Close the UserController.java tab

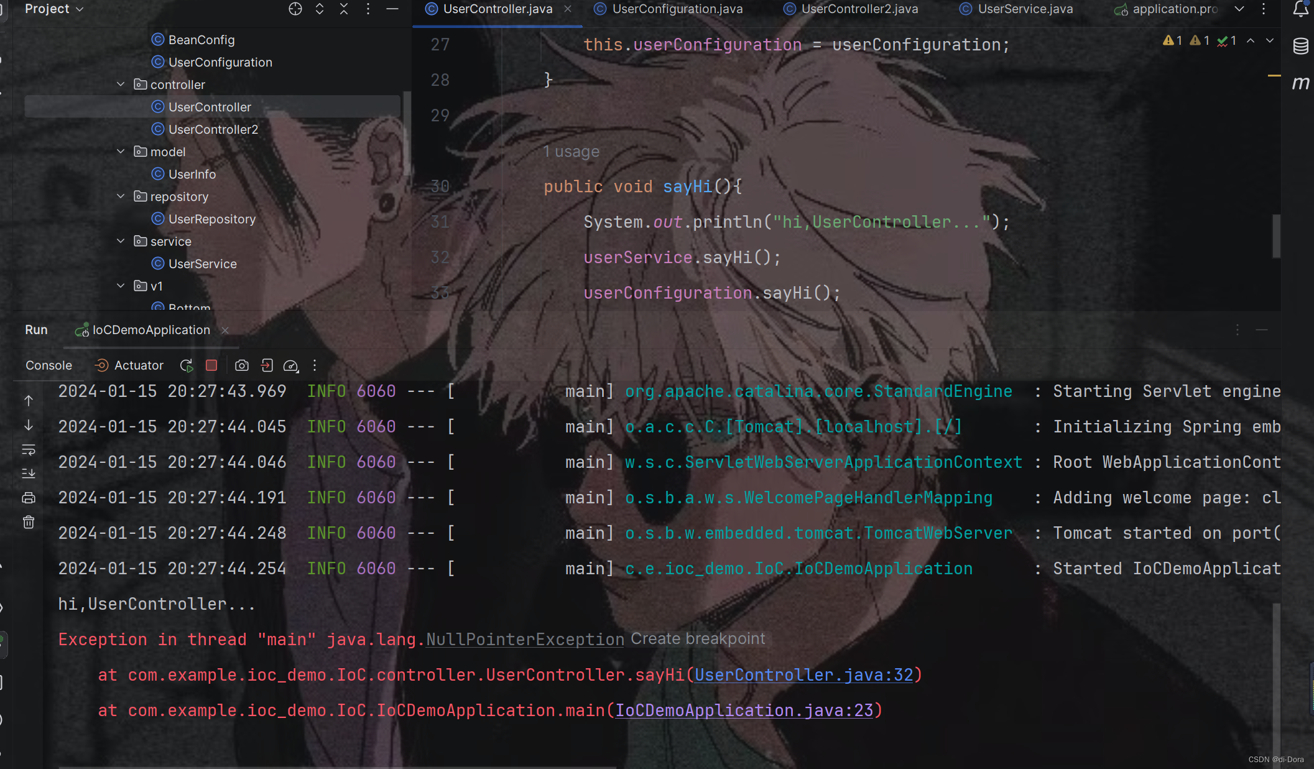(568, 9)
